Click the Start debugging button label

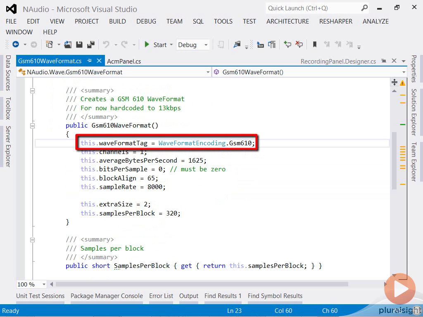tap(160, 45)
